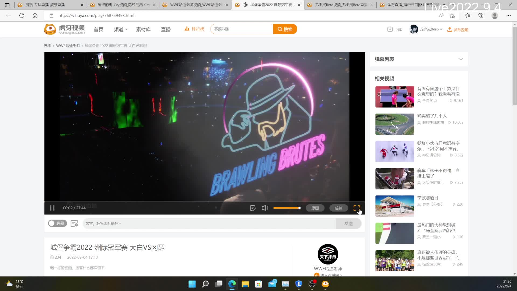This screenshot has height=291, width=517.
Task: Open danmaku settings icon beside toggle
Action: click(74, 223)
